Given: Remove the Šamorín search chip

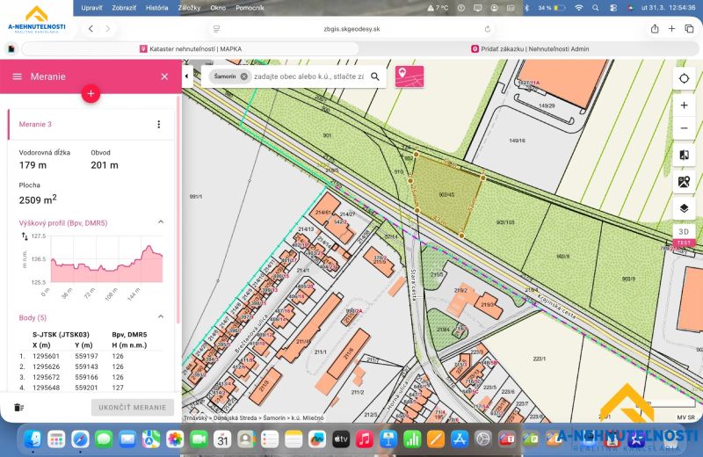Looking at the screenshot, I should (x=244, y=76).
